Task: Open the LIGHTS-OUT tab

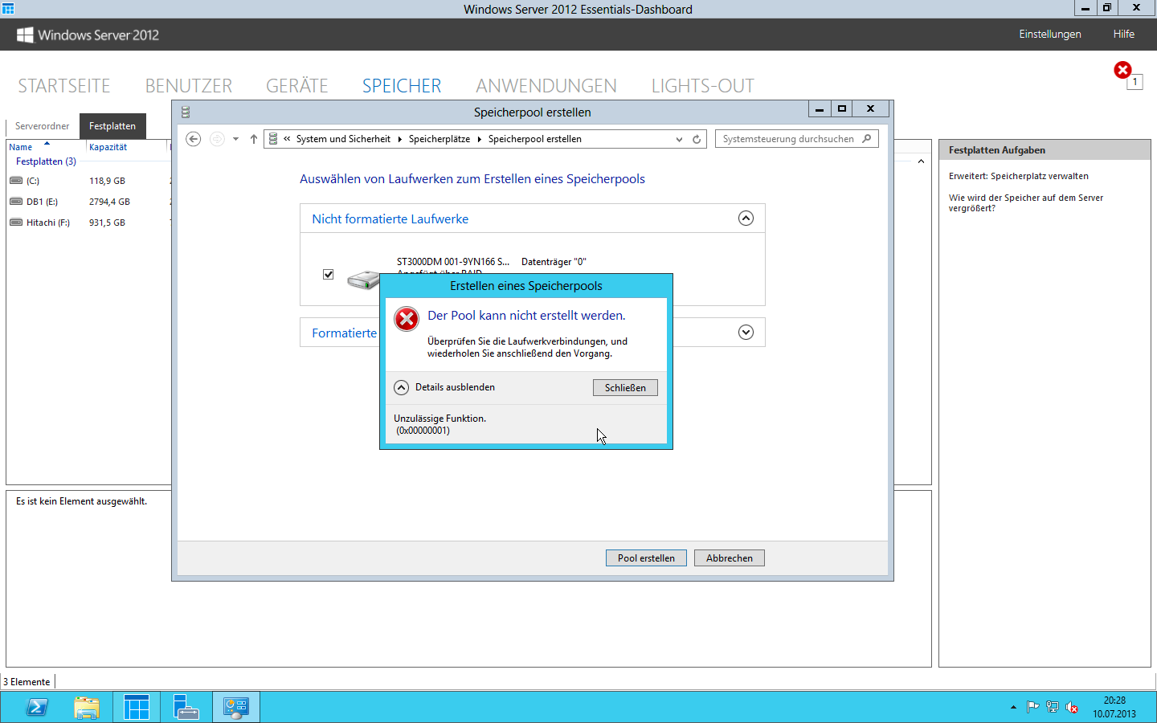Action: coord(703,86)
